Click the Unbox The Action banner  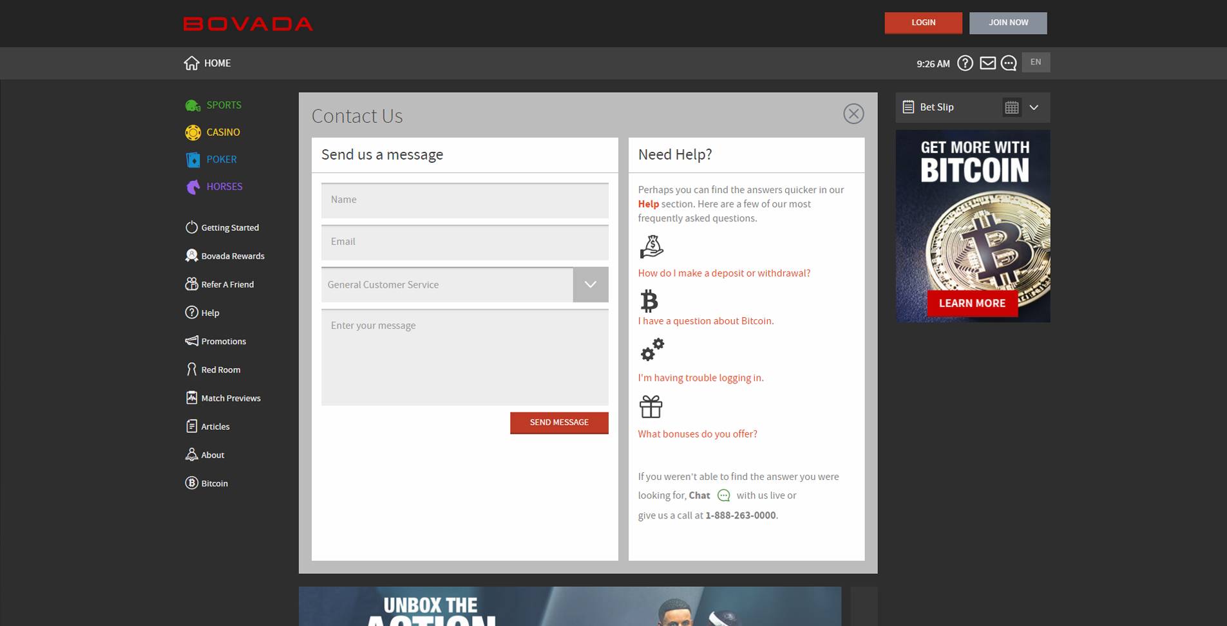tap(569, 606)
